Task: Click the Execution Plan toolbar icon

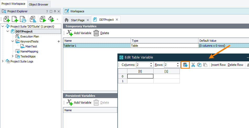Action: click(x=33, y=19)
